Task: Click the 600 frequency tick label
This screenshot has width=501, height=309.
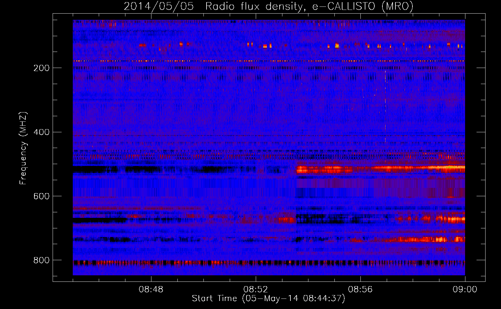Action: tap(41, 197)
